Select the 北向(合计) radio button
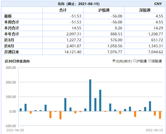166x134 pixels. tap(114, 61)
